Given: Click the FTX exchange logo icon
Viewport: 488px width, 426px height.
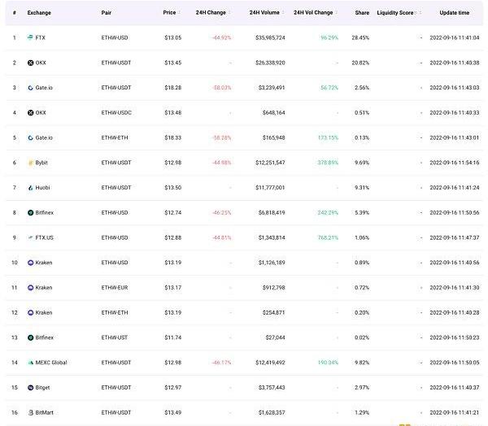Looking at the screenshot, I should point(30,37).
